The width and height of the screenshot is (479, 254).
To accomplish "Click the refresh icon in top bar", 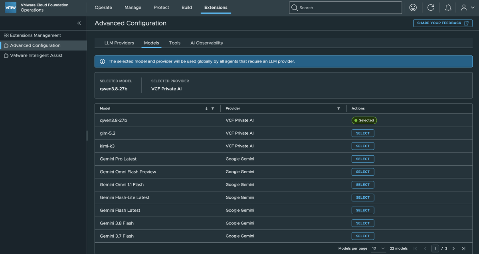I will (x=431, y=8).
